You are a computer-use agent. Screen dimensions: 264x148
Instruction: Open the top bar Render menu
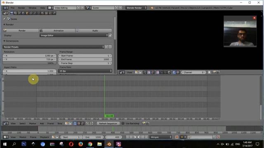click(21, 8)
